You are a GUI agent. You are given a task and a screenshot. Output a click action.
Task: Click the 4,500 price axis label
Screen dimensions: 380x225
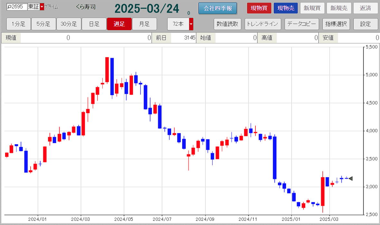point(372,103)
